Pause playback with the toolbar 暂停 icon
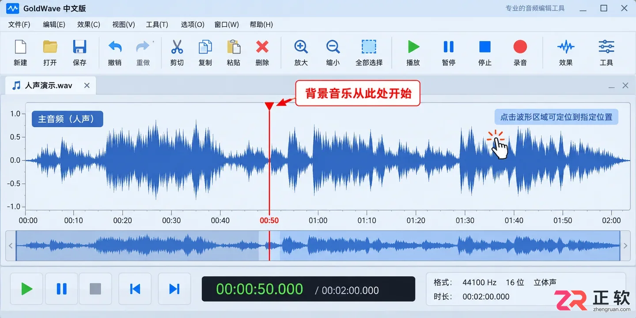Screen dimensions: 636x318 [x=448, y=47]
